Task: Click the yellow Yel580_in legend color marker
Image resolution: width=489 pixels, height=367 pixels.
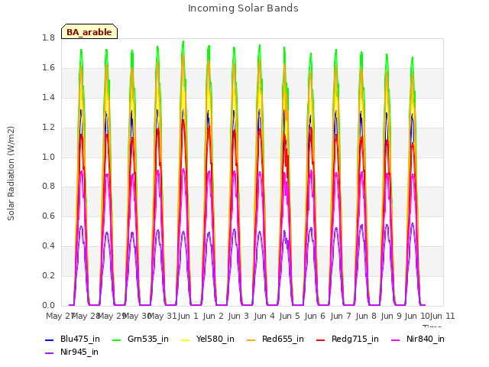Action: click(185, 339)
